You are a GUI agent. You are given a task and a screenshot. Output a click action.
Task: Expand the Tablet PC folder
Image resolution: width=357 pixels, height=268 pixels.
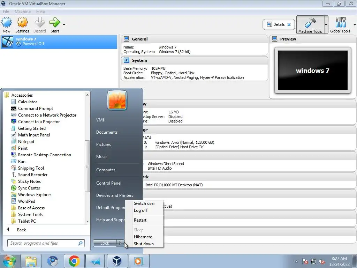[27, 221]
